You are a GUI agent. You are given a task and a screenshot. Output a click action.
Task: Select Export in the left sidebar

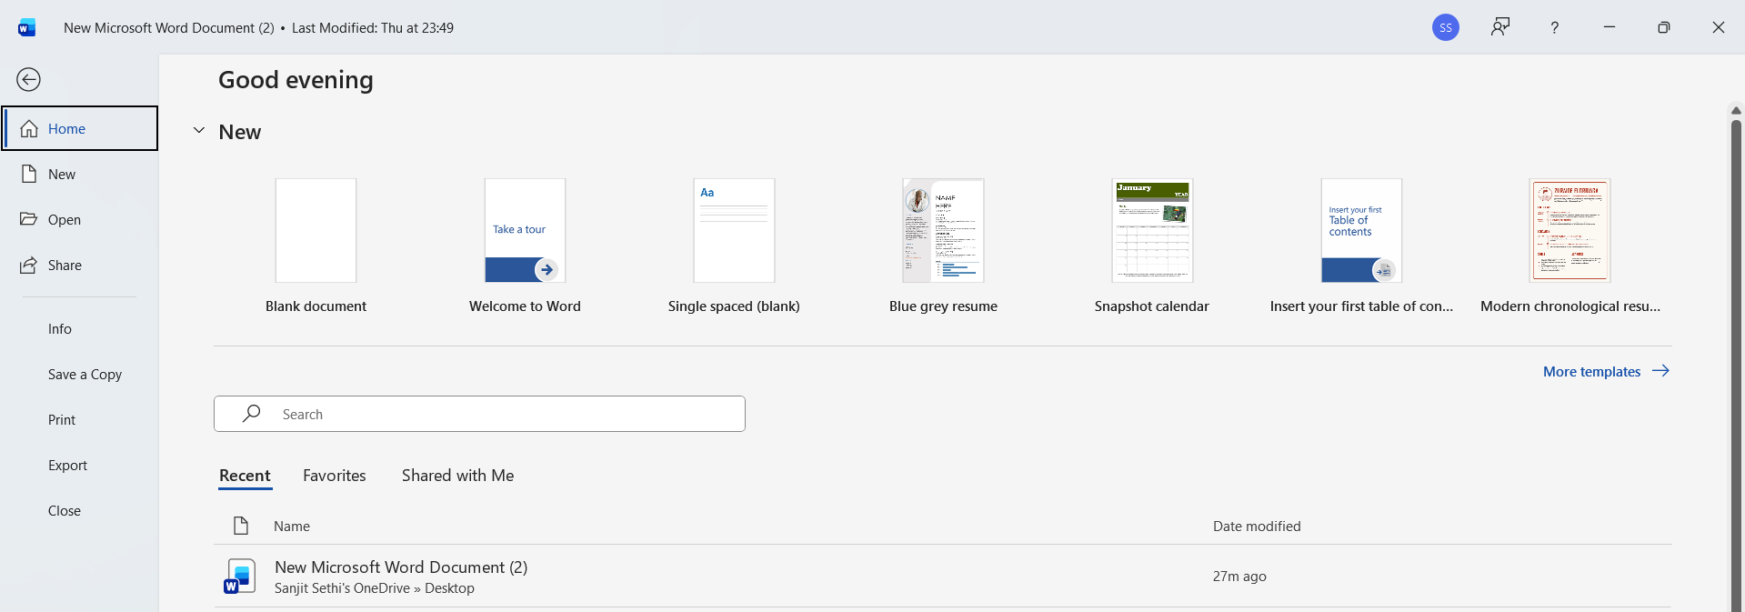click(x=67, y=466)
